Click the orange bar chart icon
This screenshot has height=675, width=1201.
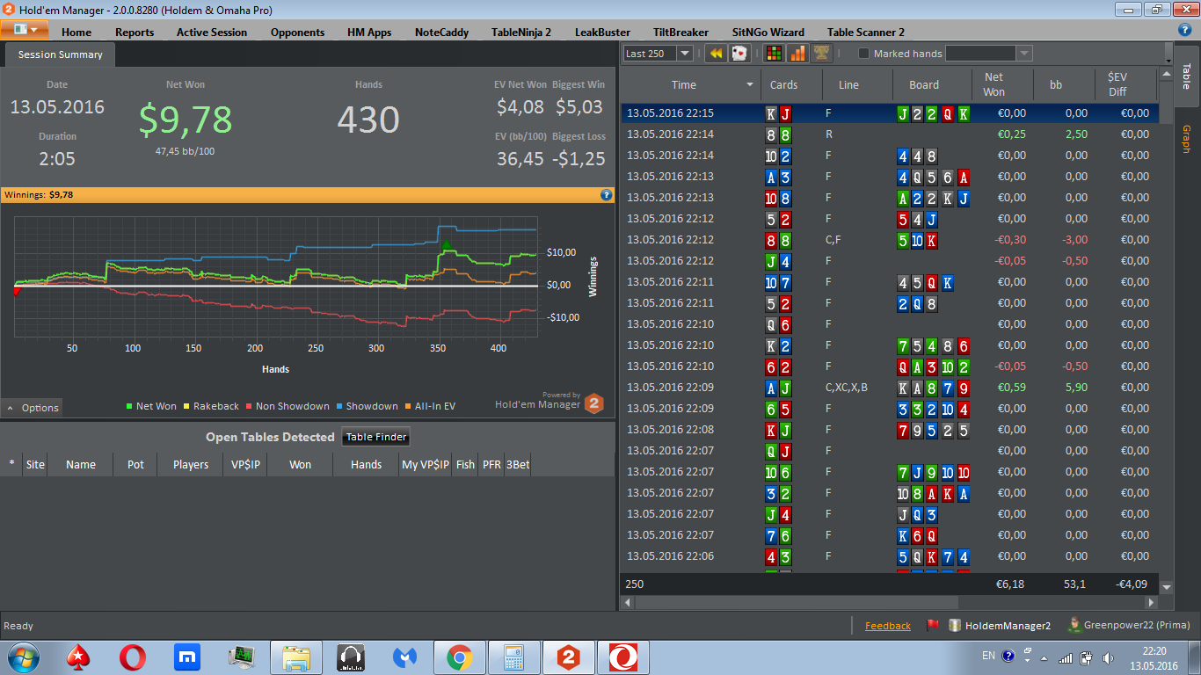tap(797, 54)
